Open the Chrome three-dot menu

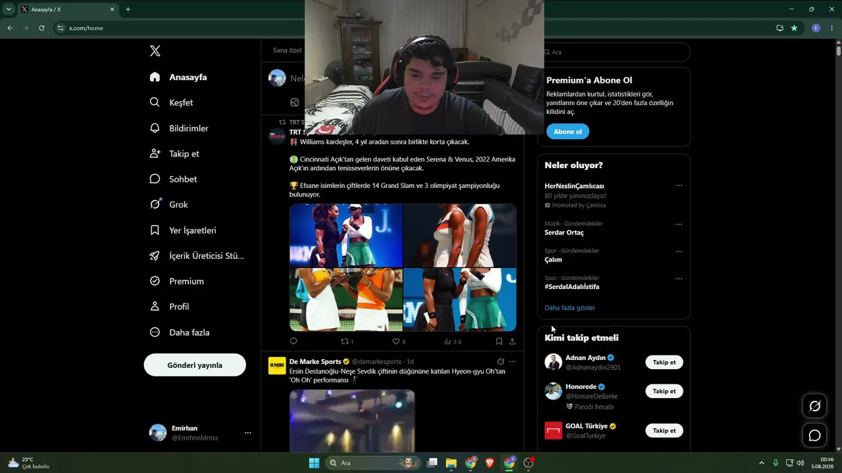tap(832, 28)
